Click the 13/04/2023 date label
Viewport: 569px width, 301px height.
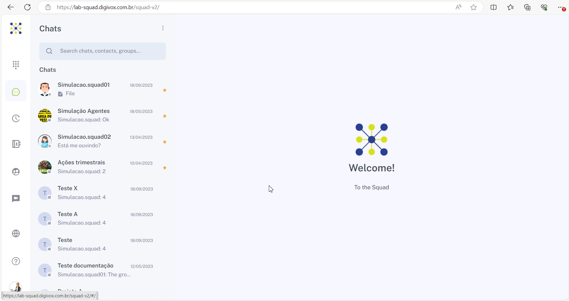tap(141, 137)
